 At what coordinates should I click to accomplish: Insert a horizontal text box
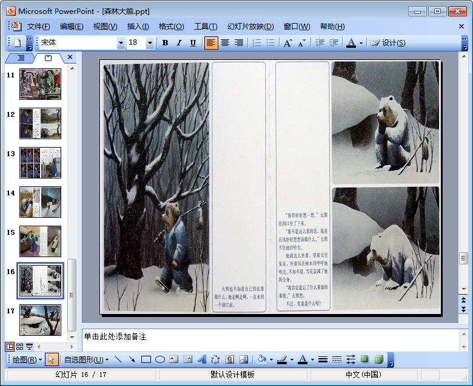click(174, 359)
